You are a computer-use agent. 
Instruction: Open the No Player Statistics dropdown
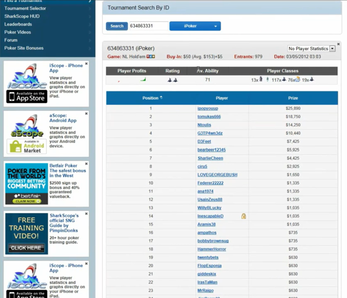pyautogui.click(x=311, y=49)
